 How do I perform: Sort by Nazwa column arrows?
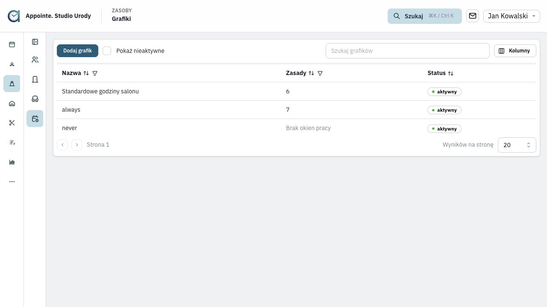pos(86,73)
